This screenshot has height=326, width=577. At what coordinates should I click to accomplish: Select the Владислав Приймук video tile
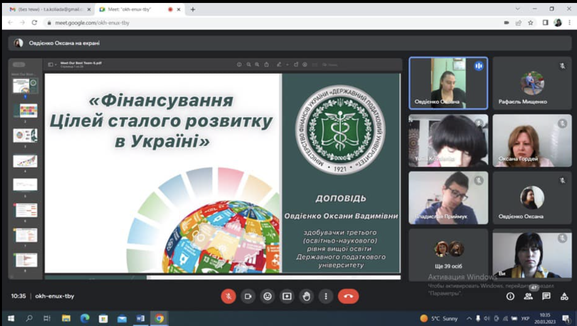[448, 198]
